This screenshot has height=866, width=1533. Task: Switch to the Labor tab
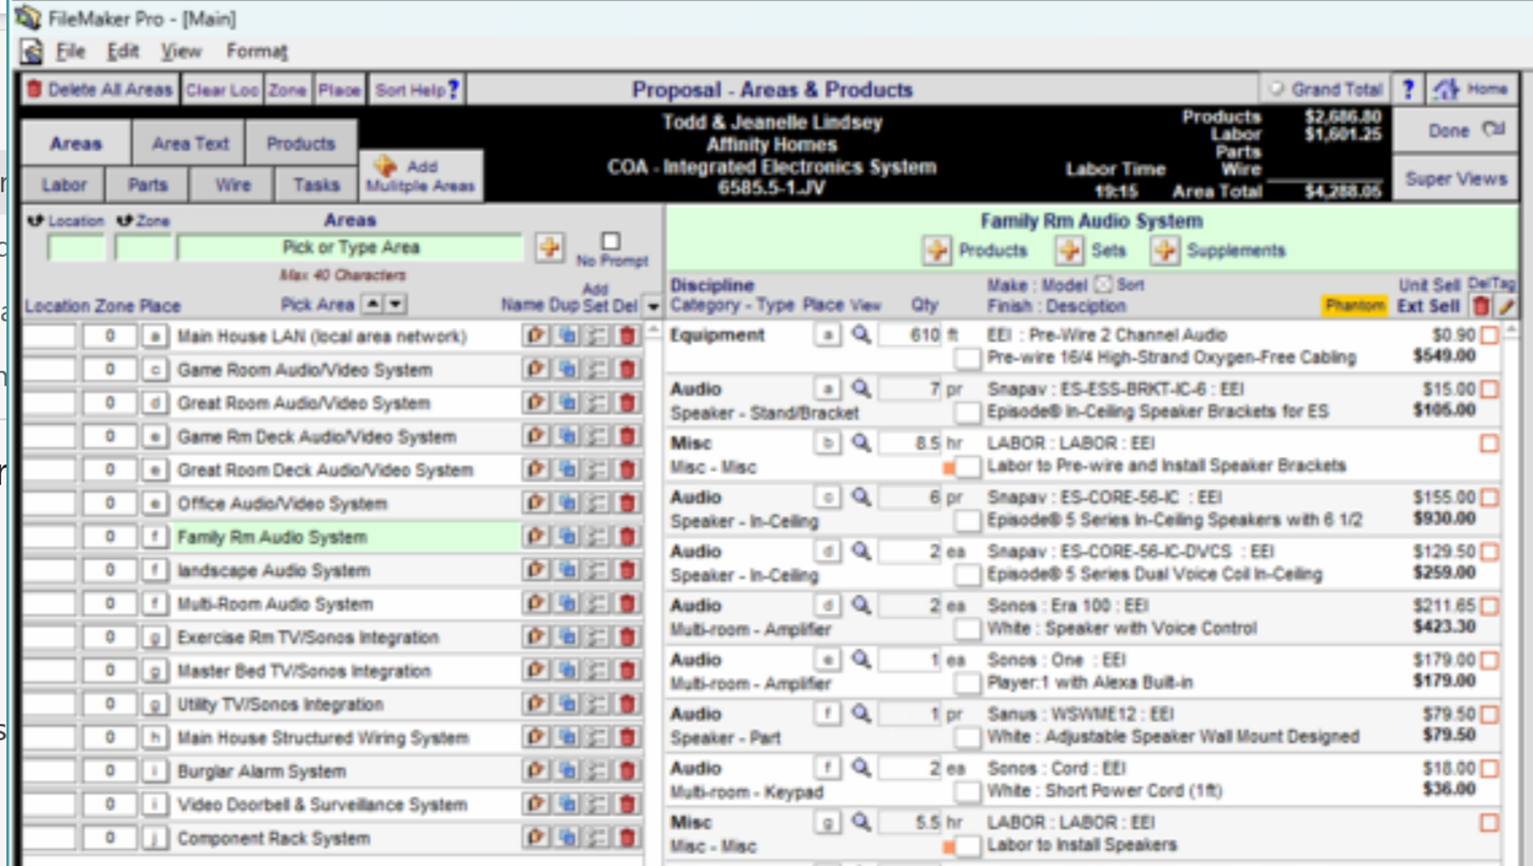pos(64,185)
